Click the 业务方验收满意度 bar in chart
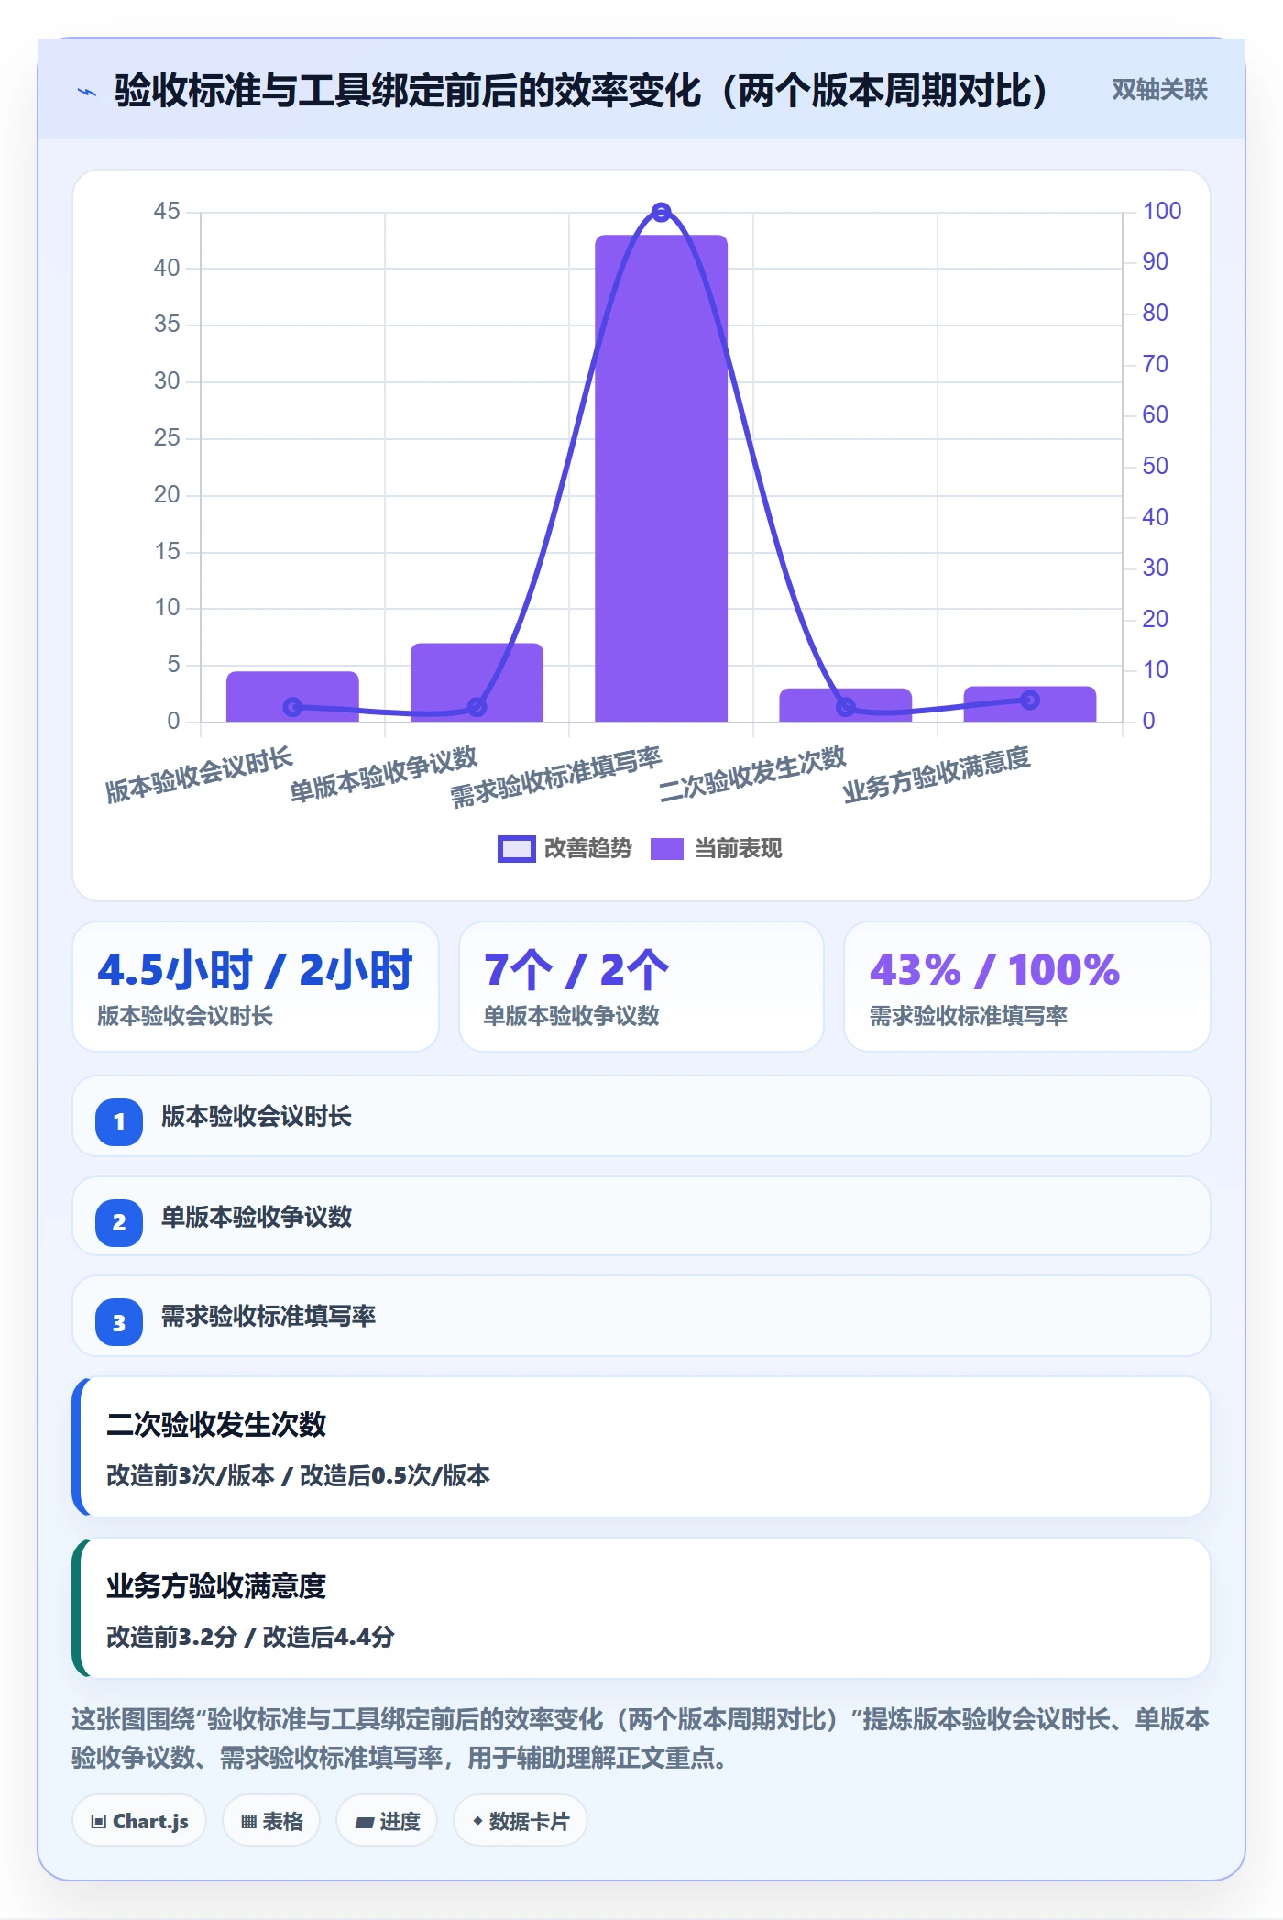The image size is (1283, 1920). coord(1029,704)
